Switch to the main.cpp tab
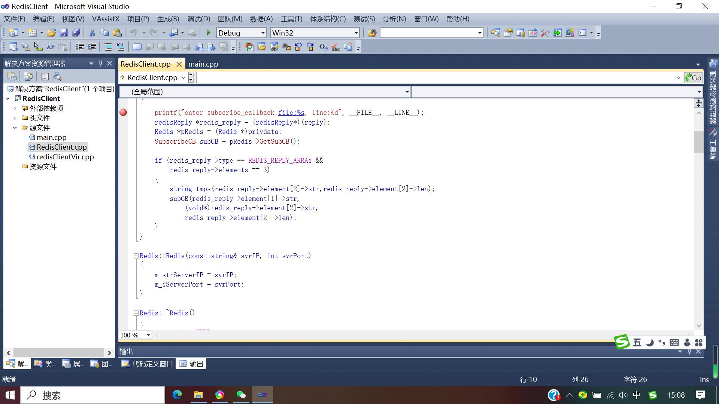Viewport: 719px width, 404px height. [x=203, y=64]
